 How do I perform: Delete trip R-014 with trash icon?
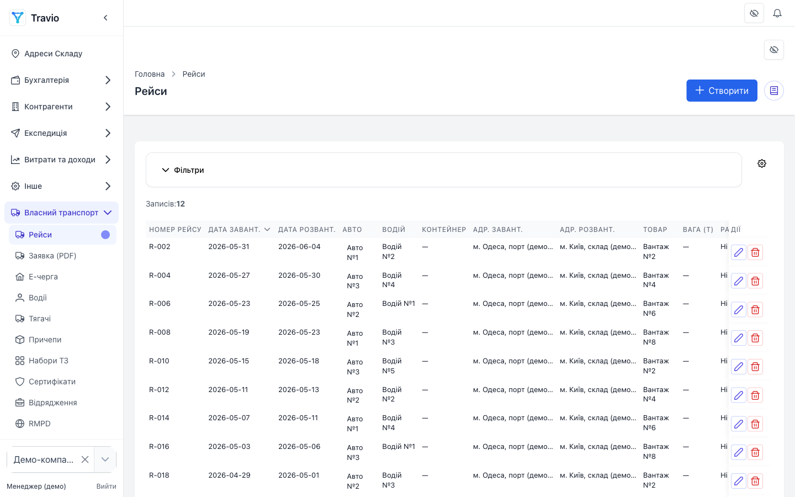(x=755, y=424)
